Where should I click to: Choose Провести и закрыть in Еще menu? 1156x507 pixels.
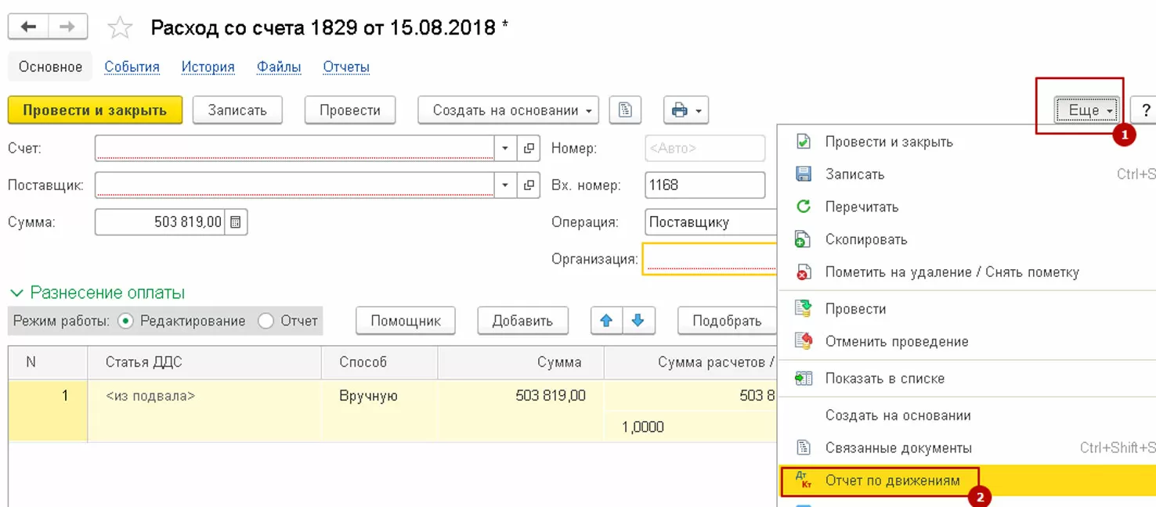coord(967,142)
